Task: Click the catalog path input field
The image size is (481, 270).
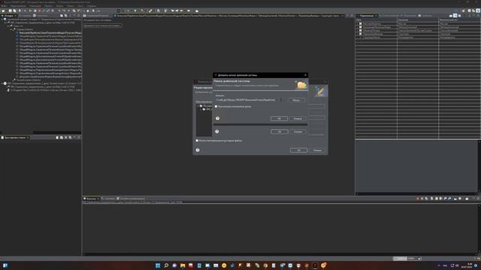Action: pos(249,100)
